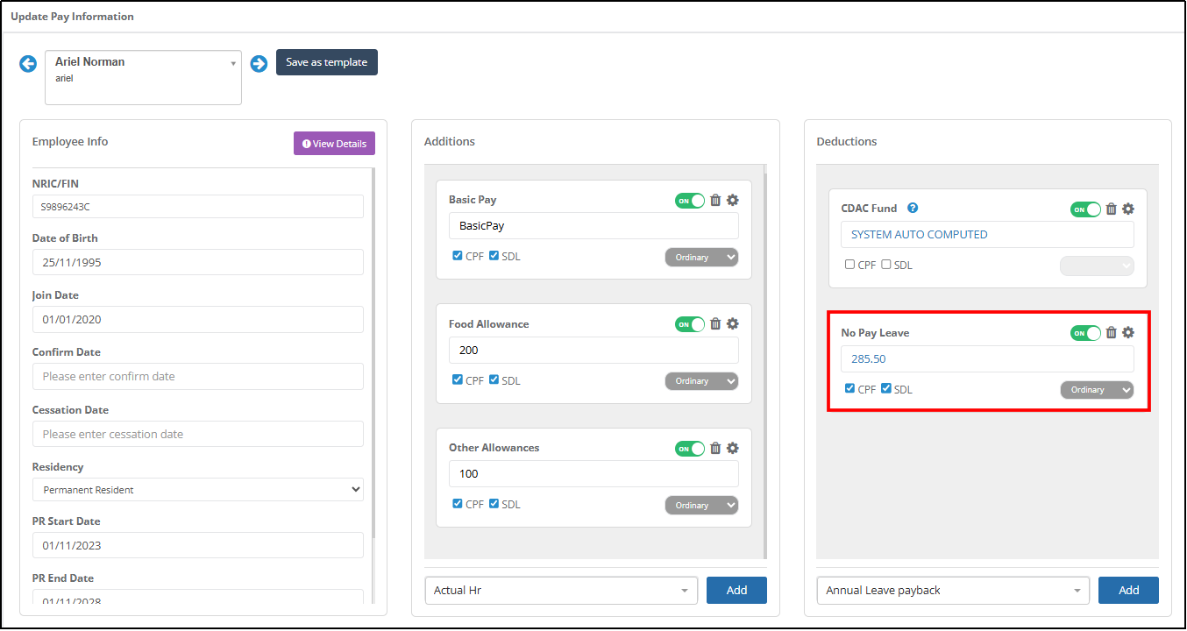The image size is (1187, 631).
Task: Click PR End Date field
Action: tap(198, 597)
